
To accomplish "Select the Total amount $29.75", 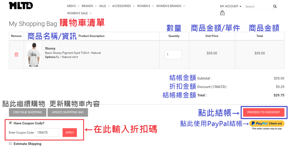I will click(279, 95).
